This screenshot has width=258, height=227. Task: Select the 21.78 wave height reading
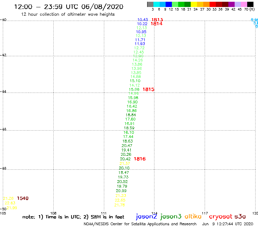point(120,205)
